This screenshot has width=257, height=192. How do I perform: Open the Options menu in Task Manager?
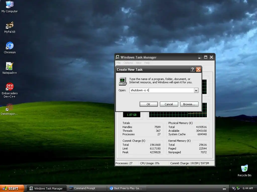coord(128,63)
